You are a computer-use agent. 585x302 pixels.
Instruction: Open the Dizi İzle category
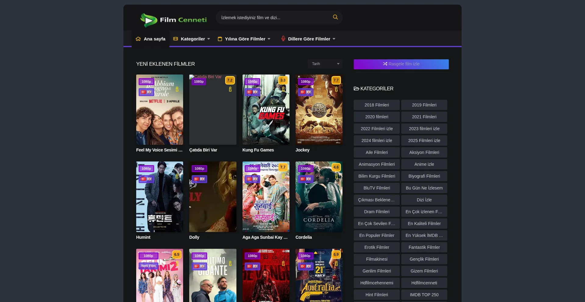coord(424,200)
